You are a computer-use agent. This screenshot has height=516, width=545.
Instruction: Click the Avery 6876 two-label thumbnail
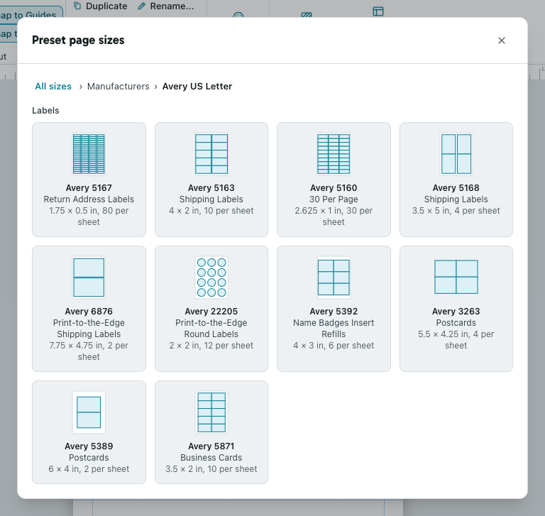pyautogui.click(x=89, y=278)
